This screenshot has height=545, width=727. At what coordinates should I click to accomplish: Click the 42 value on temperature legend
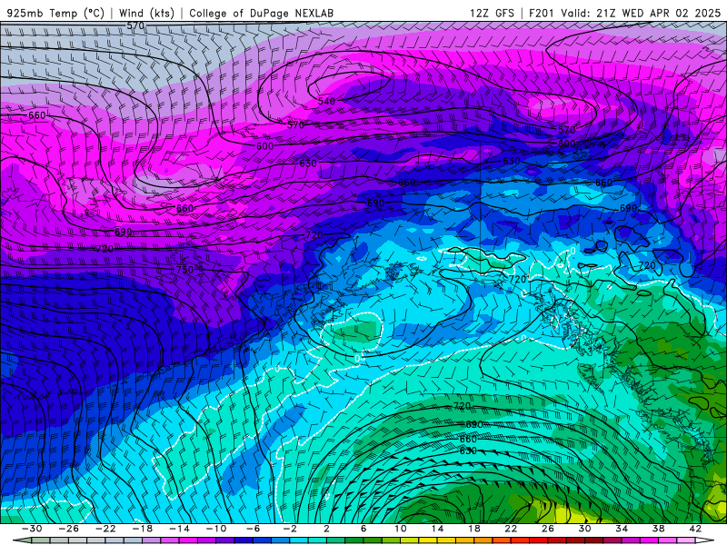(694, 529)
